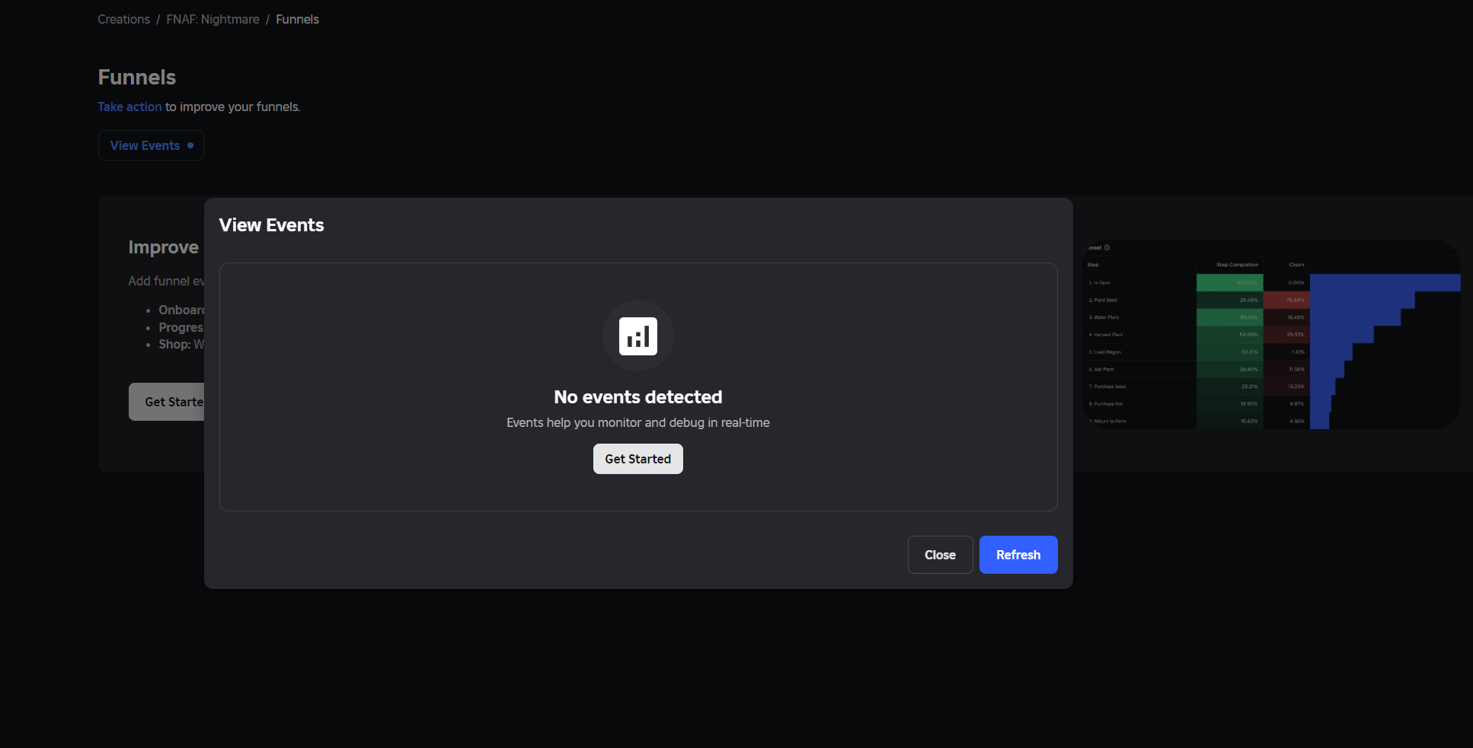This screenshot has height=748, width=1473.
Task: Select the Plant Seed funnel step row
Action: coord(1104,300)
